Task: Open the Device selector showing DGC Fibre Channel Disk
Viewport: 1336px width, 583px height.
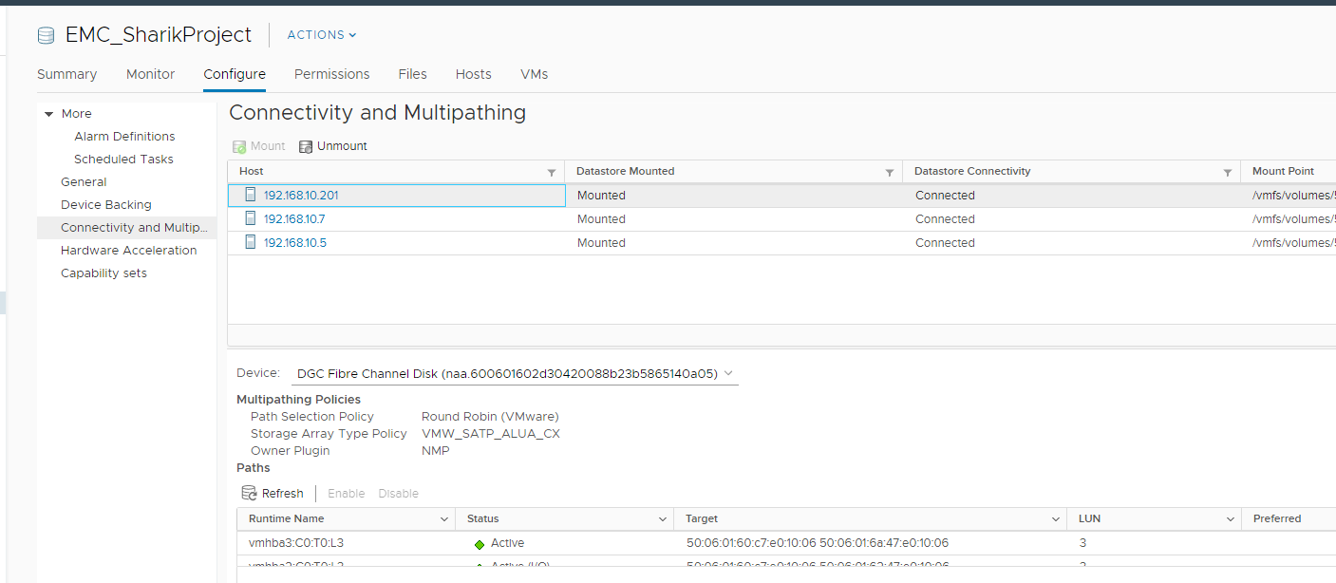Action: coord(727,372)
